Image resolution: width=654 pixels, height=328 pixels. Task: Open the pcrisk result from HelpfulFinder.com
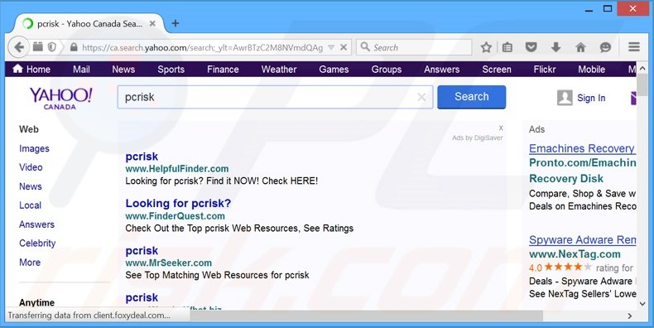pos(142,157)
